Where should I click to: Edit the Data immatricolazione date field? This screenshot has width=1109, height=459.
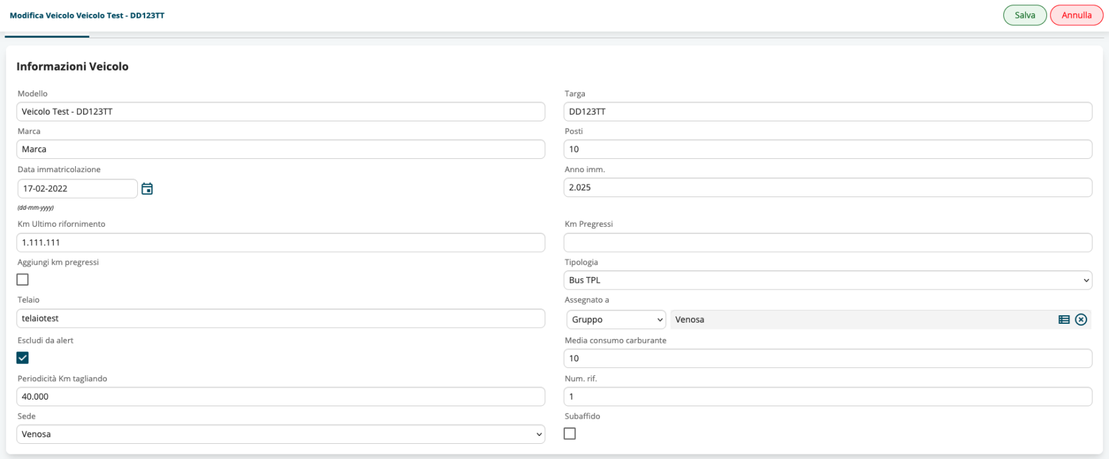click(x=77, y=189)
